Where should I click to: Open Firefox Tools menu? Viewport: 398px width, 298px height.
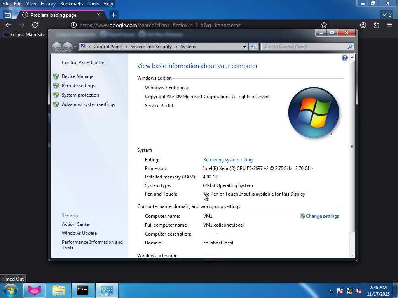tap(93, 4)
